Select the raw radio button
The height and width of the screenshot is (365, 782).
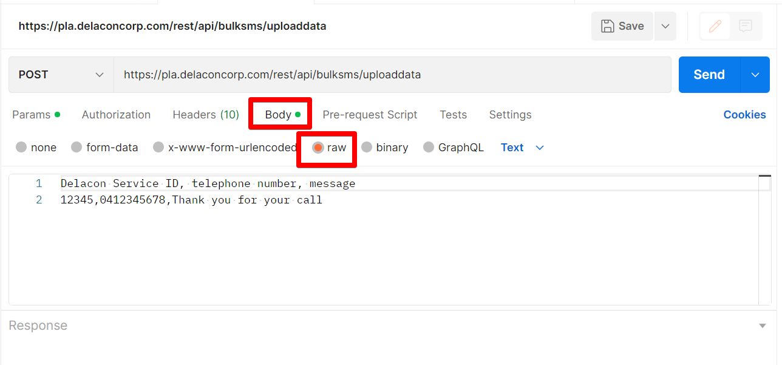tap(318, 147)
